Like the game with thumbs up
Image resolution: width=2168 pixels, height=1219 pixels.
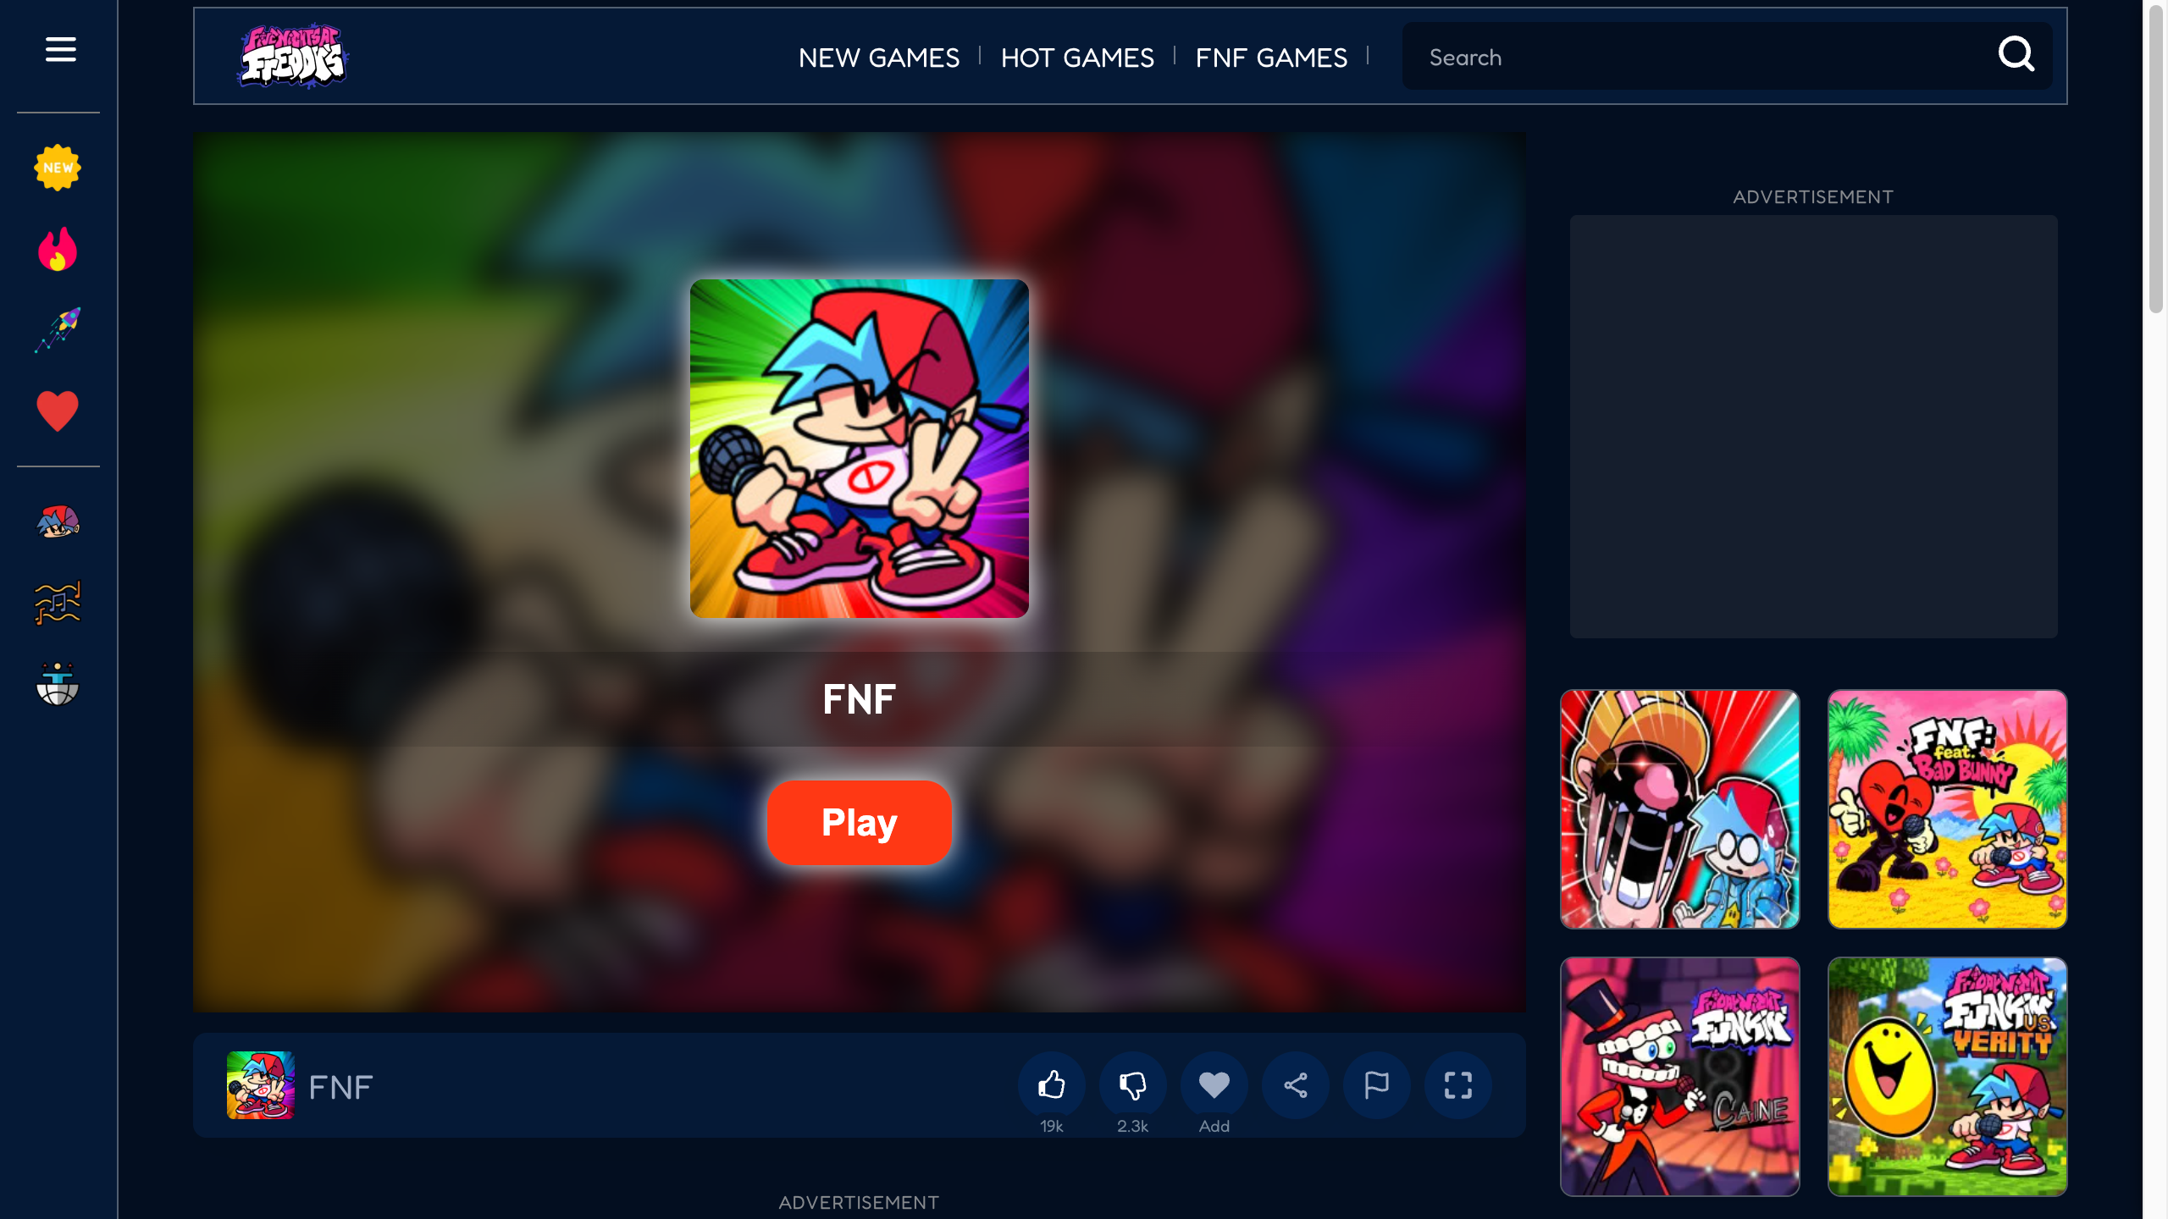click(x=1052, y=1085)
